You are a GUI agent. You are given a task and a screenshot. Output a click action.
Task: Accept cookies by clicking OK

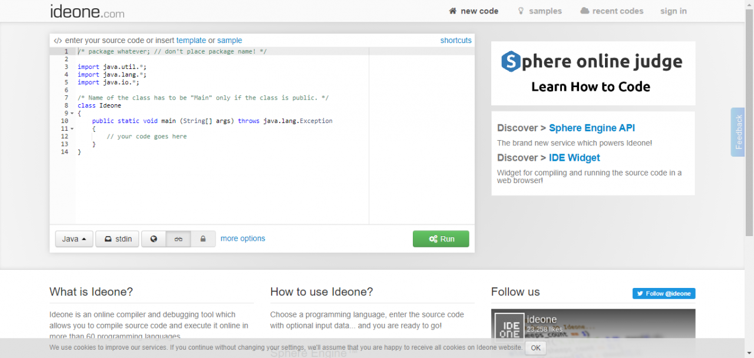point(535,347)
